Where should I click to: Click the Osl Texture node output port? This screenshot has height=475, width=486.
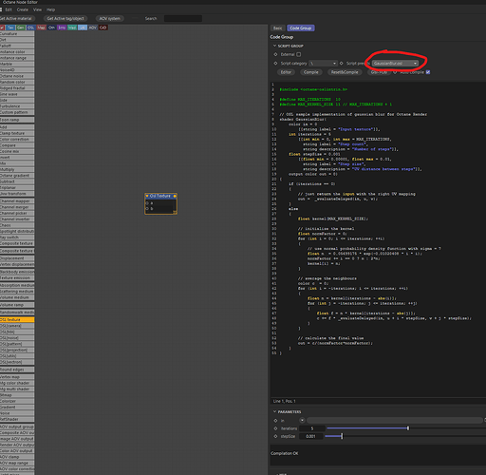point(175,196)
